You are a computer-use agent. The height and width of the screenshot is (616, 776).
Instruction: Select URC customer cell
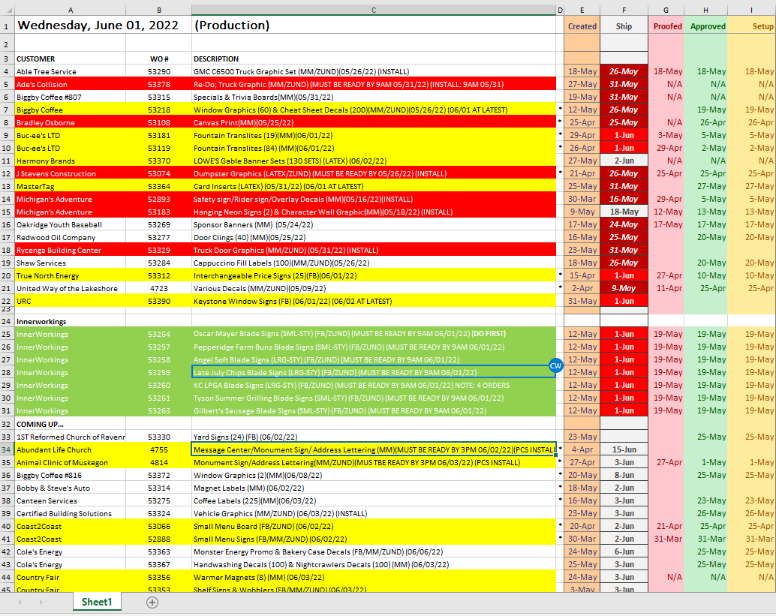point(71,301)
